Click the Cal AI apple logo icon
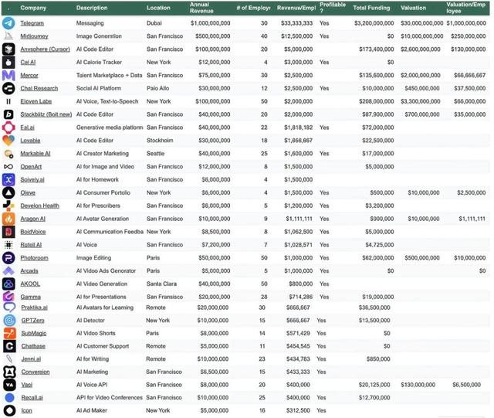The image size is (494, 418). 8,63
